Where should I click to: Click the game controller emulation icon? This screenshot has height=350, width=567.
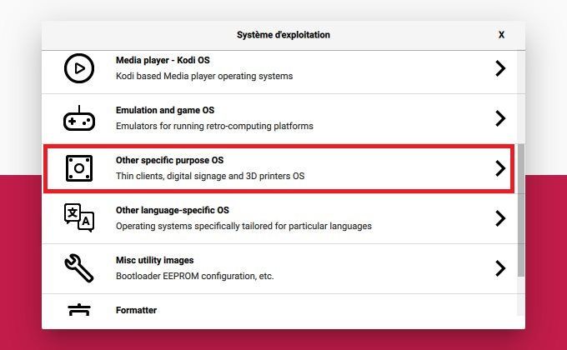pyautogui.click(x=79, y=118)
